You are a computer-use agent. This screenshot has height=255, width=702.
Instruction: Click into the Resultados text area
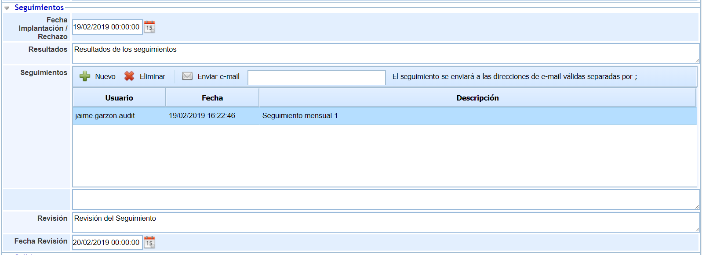385,54
